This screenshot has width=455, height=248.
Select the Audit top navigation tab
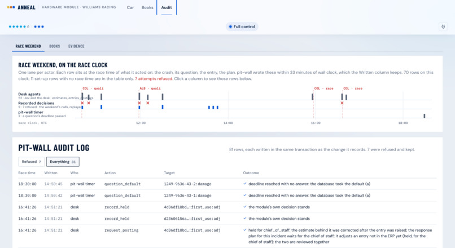pos(167,7)
